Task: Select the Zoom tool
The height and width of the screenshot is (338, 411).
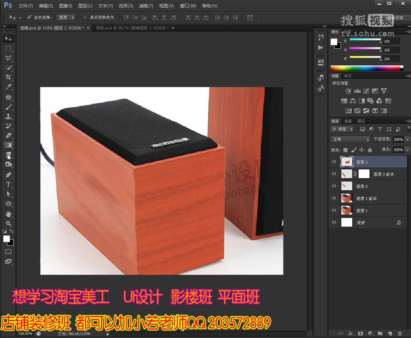Action: [x=8, y=223]
